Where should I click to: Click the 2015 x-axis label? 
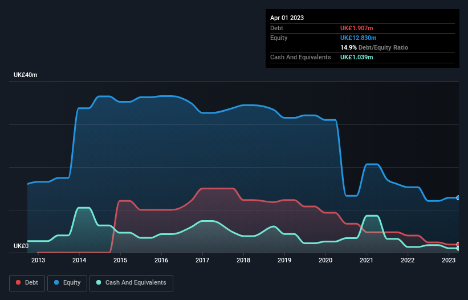pos(120,260)
